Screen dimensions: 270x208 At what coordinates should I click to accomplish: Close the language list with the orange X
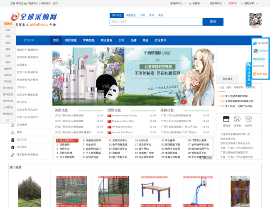point(8,120)
